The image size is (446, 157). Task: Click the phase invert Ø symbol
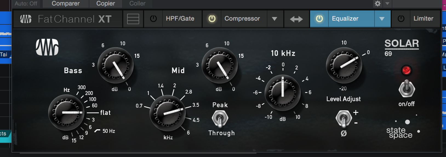click(x=344, y=133)
